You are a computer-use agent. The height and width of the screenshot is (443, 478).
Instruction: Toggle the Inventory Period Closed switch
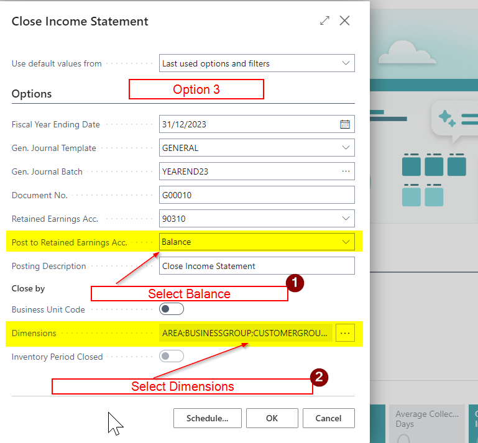172,357
